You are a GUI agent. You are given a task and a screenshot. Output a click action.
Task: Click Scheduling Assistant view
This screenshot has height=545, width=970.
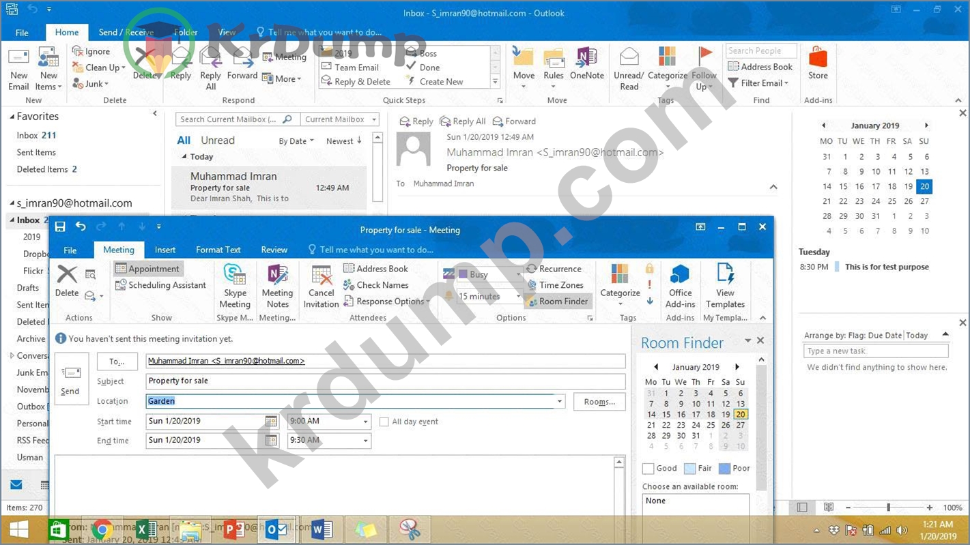pos(160,285)
